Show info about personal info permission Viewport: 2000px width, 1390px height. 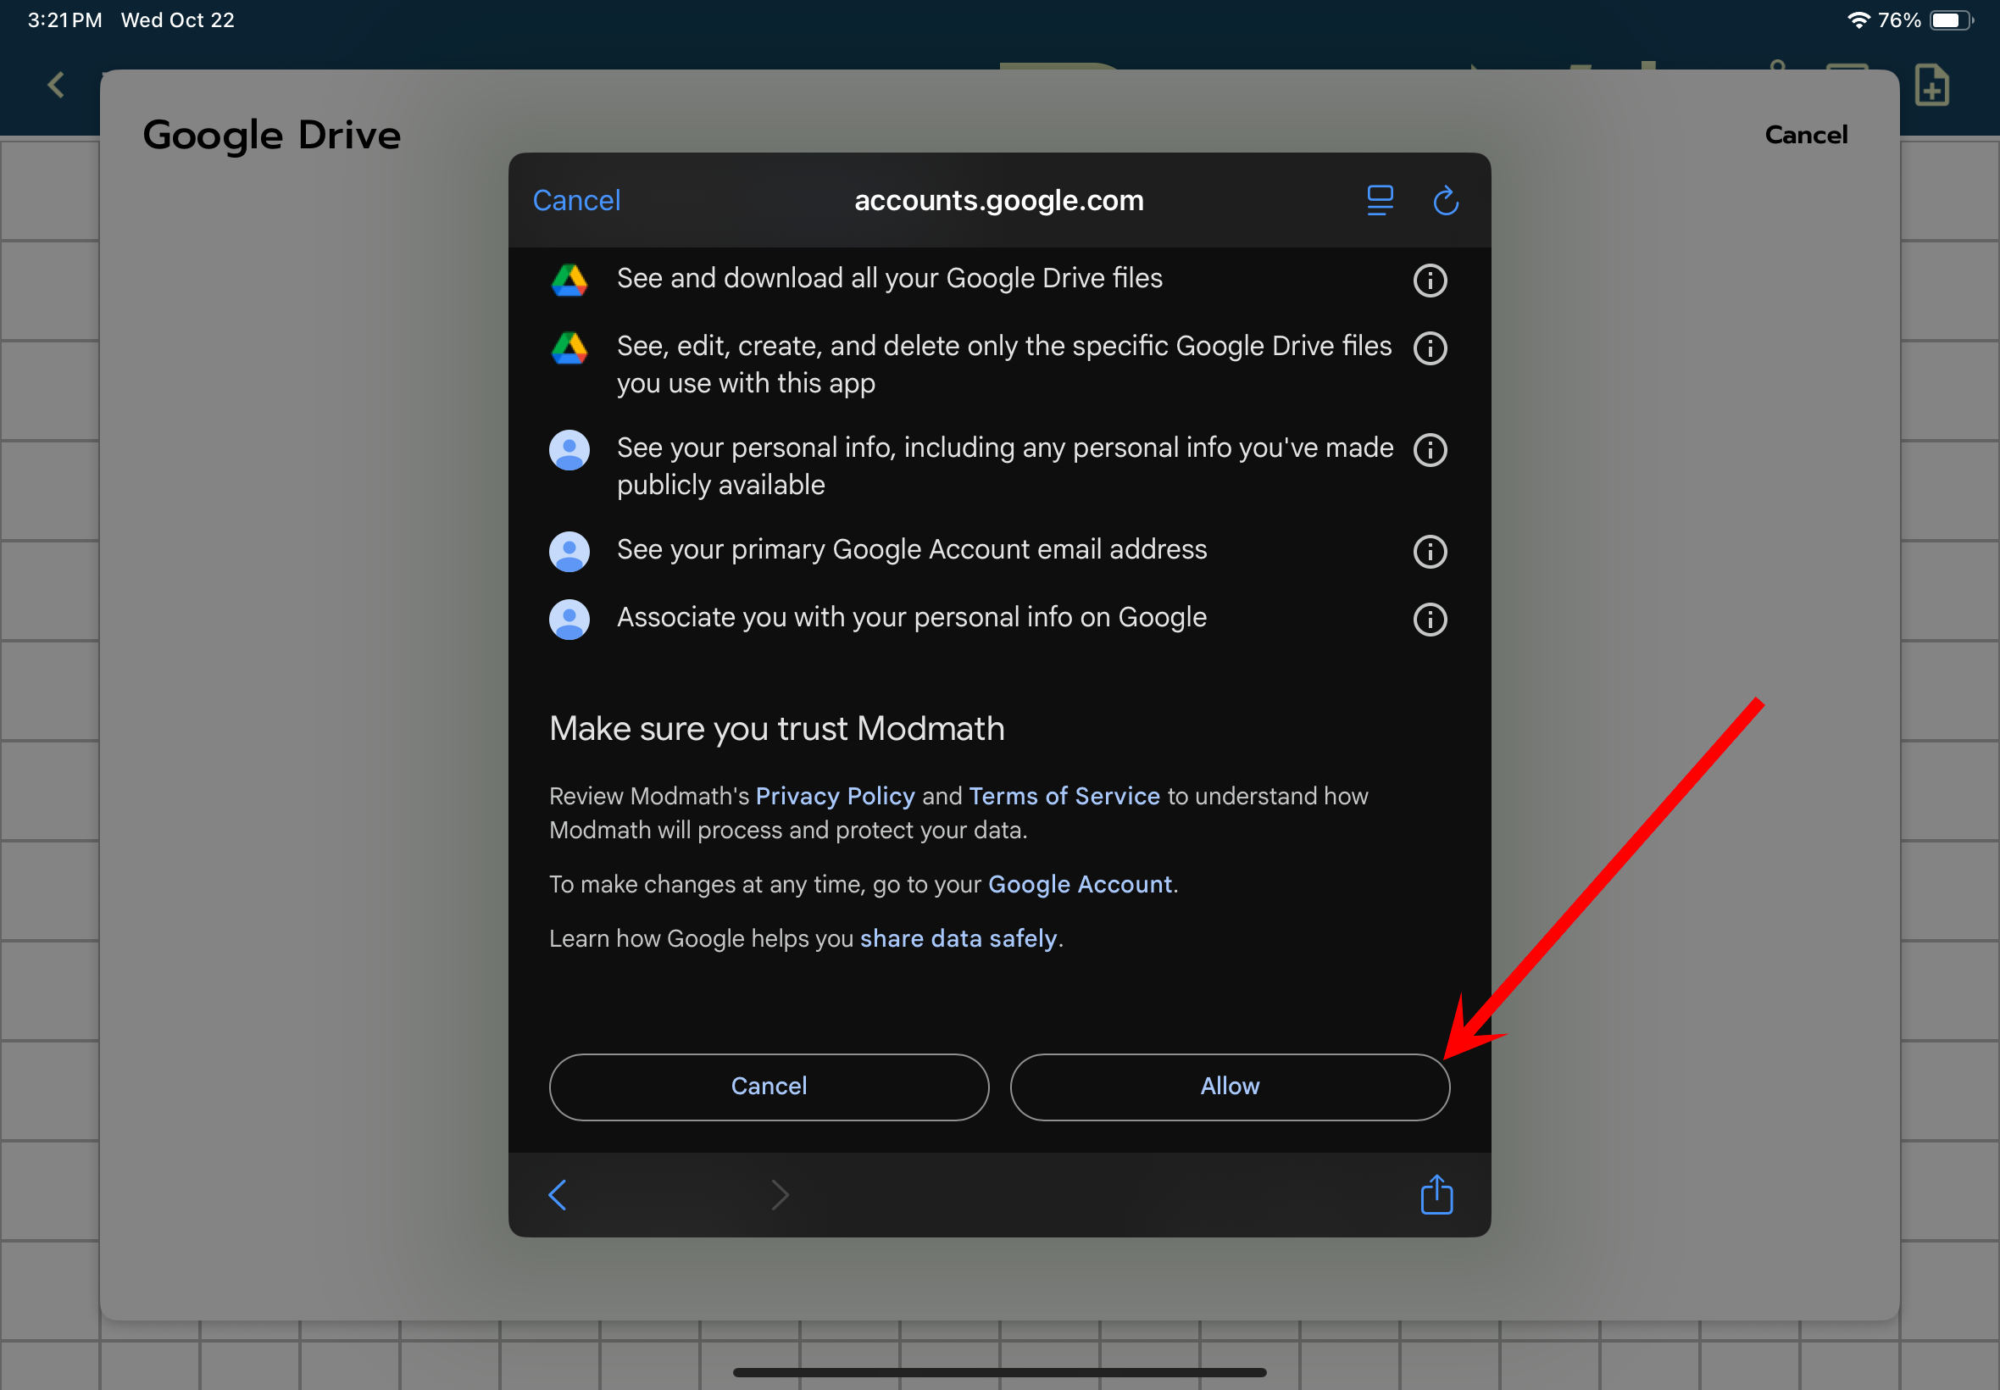[x=1429, y=450]
